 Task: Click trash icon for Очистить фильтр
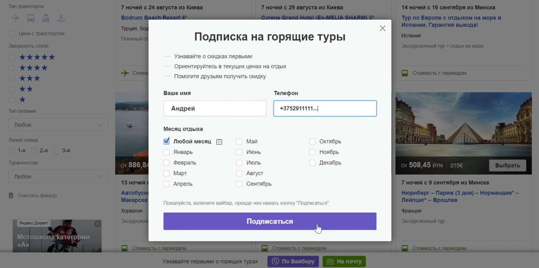(x=11, y=196)
